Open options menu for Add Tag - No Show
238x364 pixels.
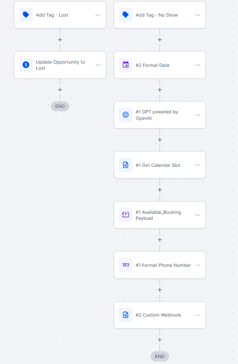point(198,15)
